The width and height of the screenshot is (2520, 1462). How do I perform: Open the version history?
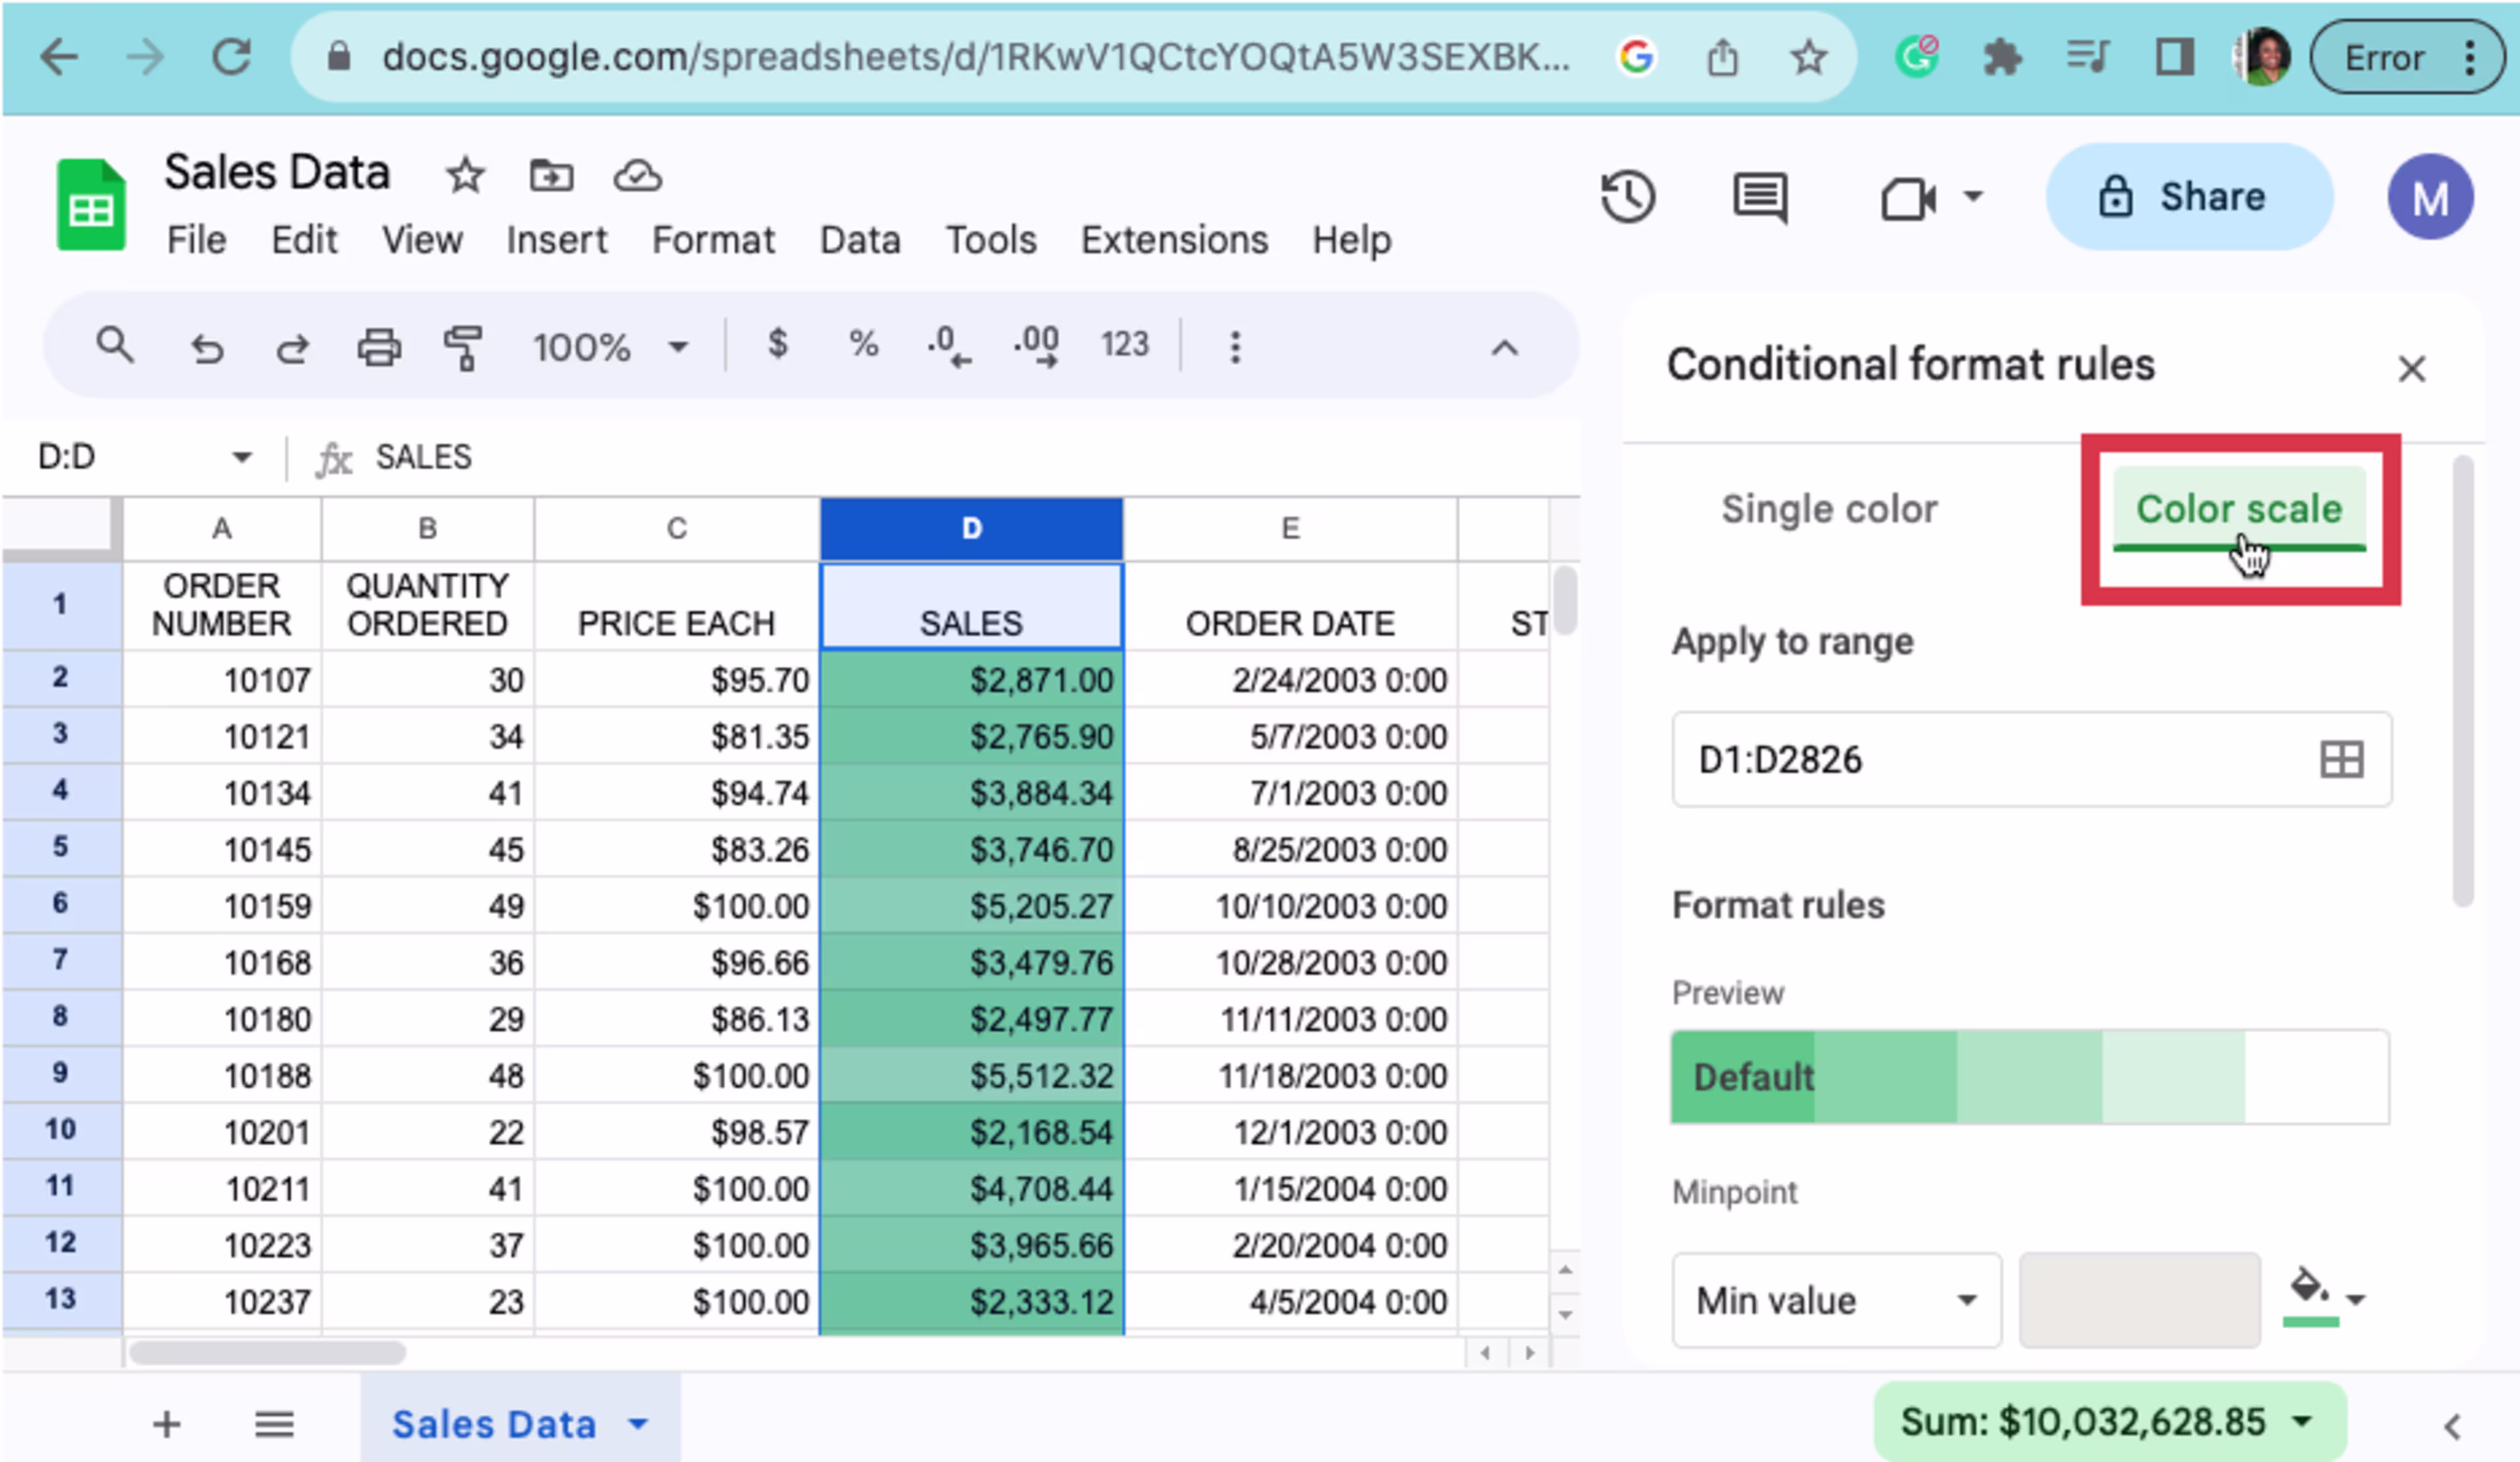pyautogui.click(x=1628, y=197)
